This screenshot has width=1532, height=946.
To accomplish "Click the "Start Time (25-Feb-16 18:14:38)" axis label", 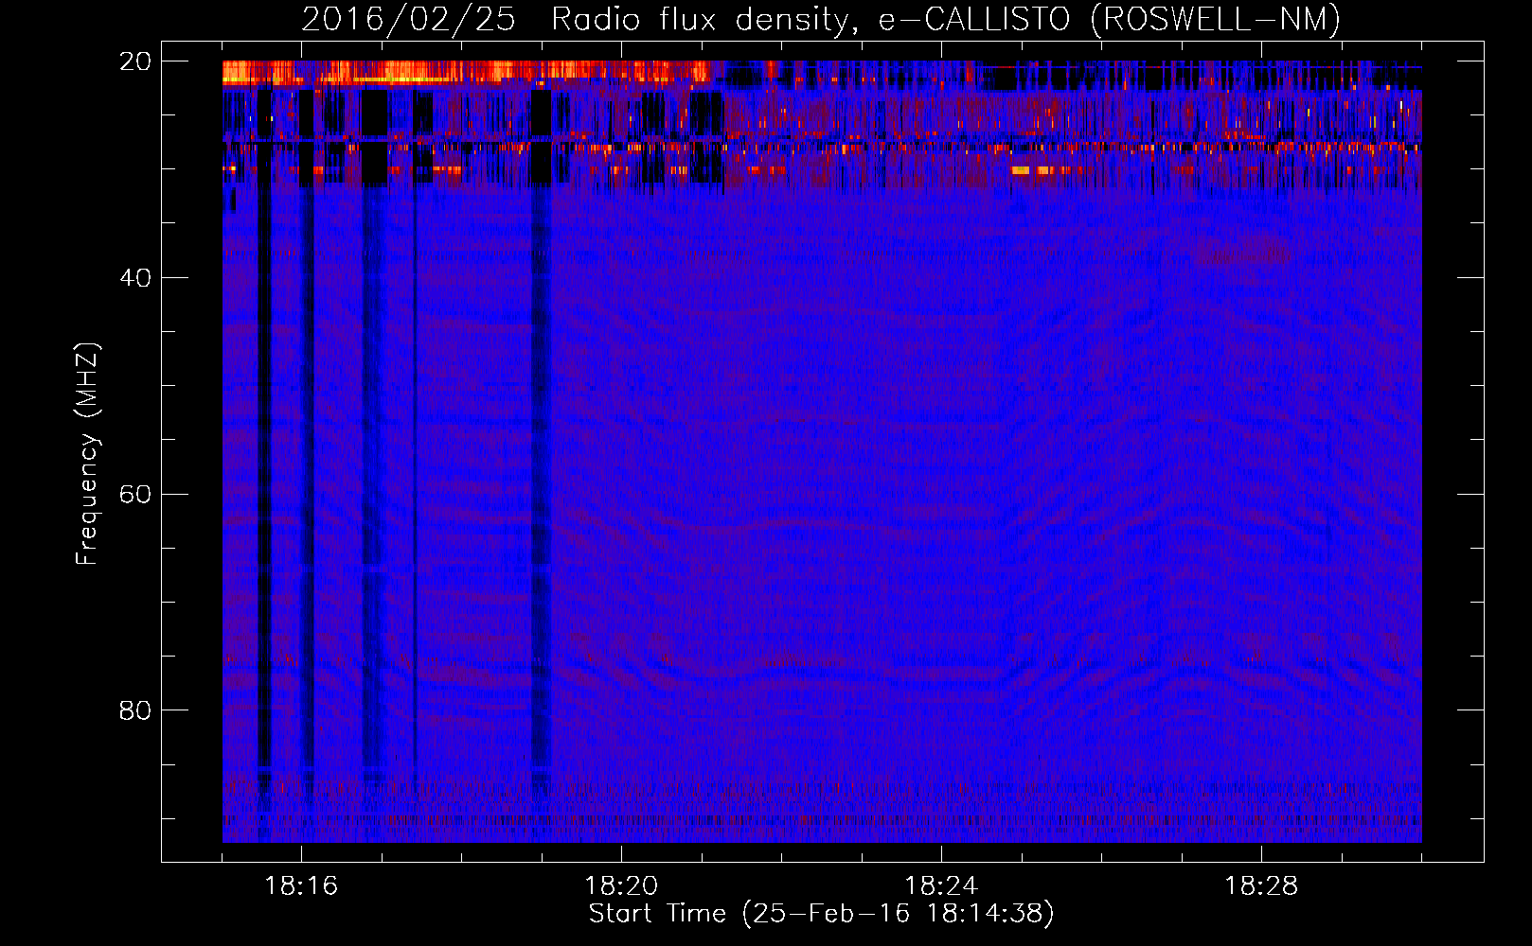I will [821, 914].
